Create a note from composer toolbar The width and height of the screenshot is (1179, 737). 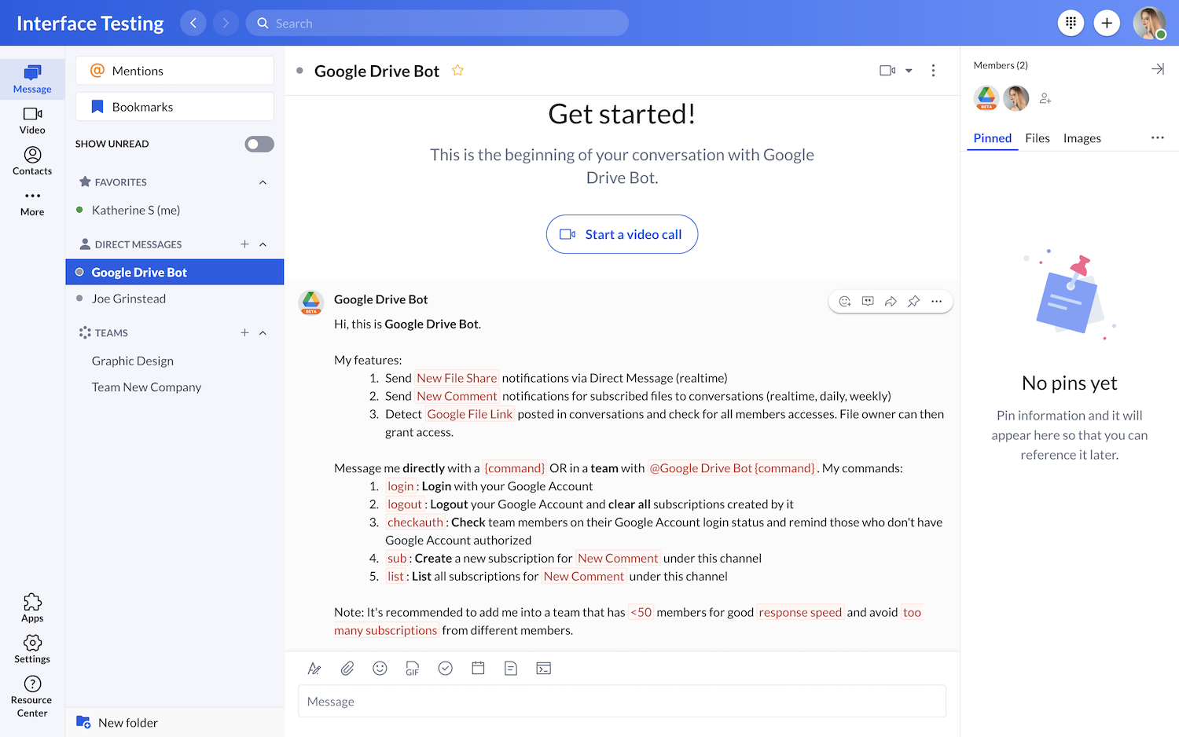click(x=511, y=669)
